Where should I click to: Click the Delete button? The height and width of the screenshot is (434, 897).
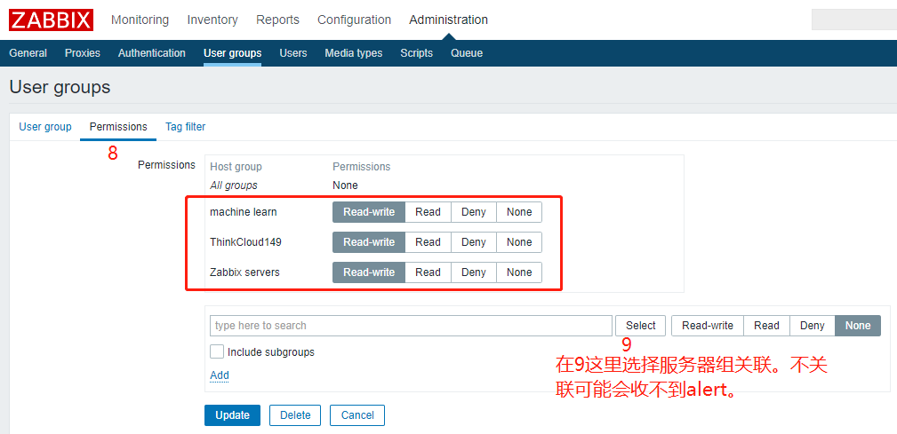pos(295,415)
